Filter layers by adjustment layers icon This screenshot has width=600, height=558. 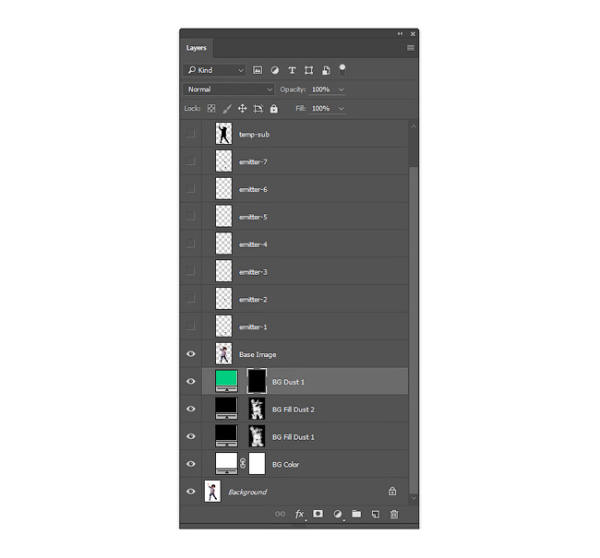pyautogui.click(x=275, y=70)
